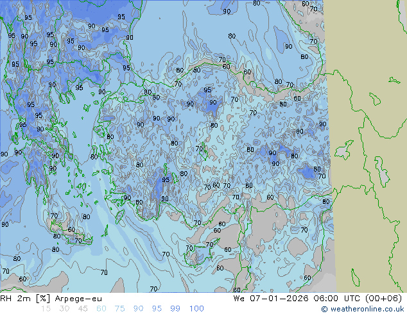Click the legend value 100
The width and height of the screenshot is (407, 314).
196,309
